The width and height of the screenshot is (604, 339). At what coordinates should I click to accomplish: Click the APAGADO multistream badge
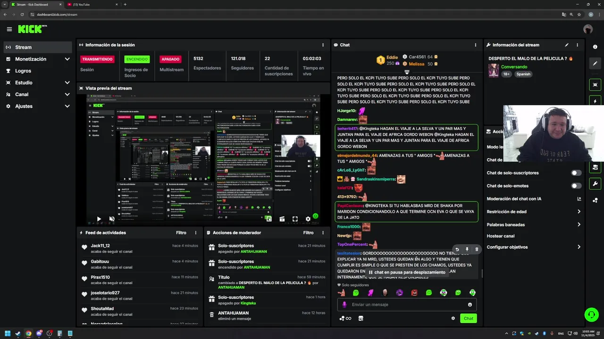(170, 59)
